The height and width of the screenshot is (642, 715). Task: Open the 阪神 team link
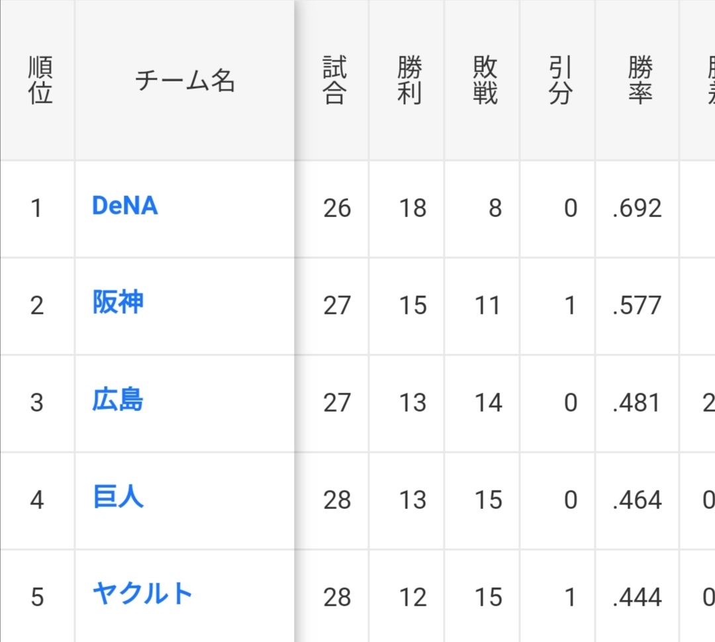[x=118, y=302]
